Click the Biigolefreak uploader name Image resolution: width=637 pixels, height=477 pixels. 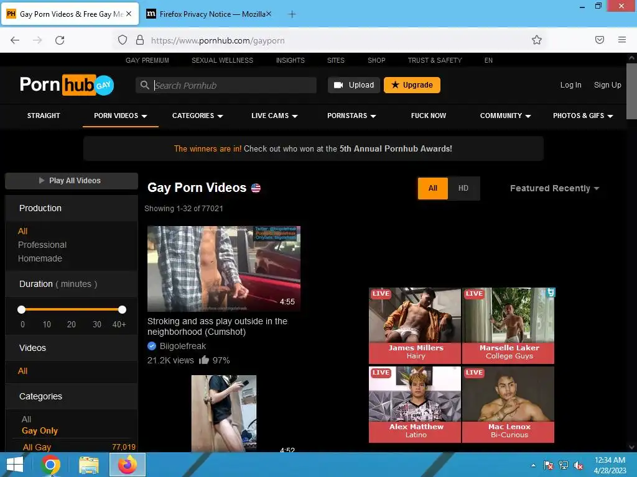coord(183,346)
